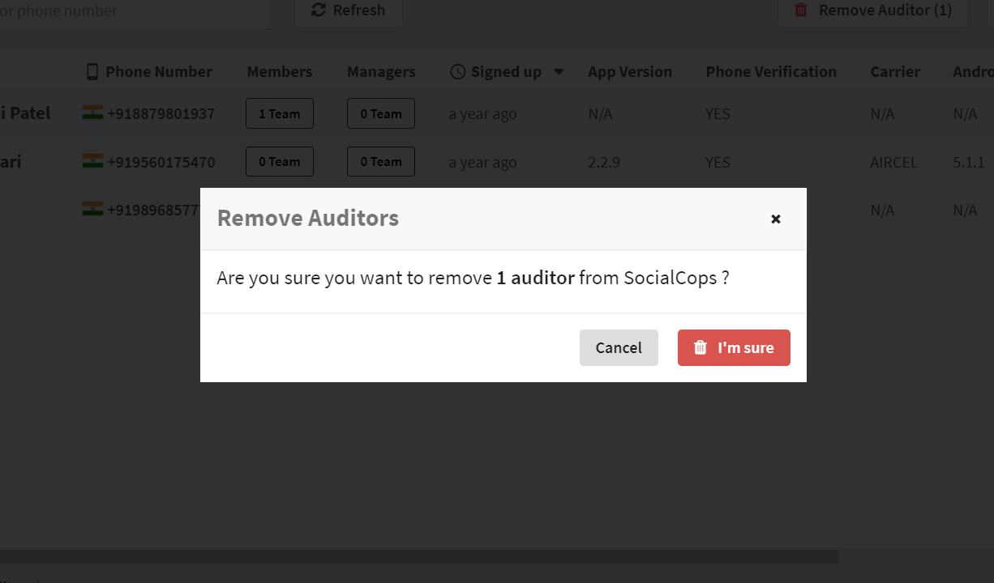Open 0 Team managers badge for Patel

(381, 113)
